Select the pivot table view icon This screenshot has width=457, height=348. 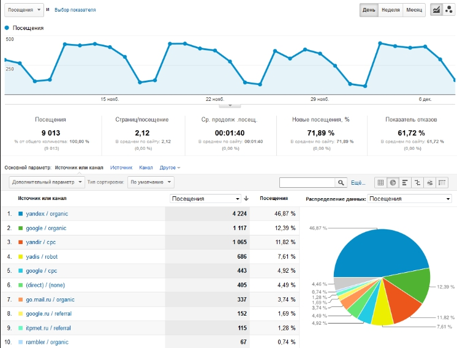tap(442, 182)
